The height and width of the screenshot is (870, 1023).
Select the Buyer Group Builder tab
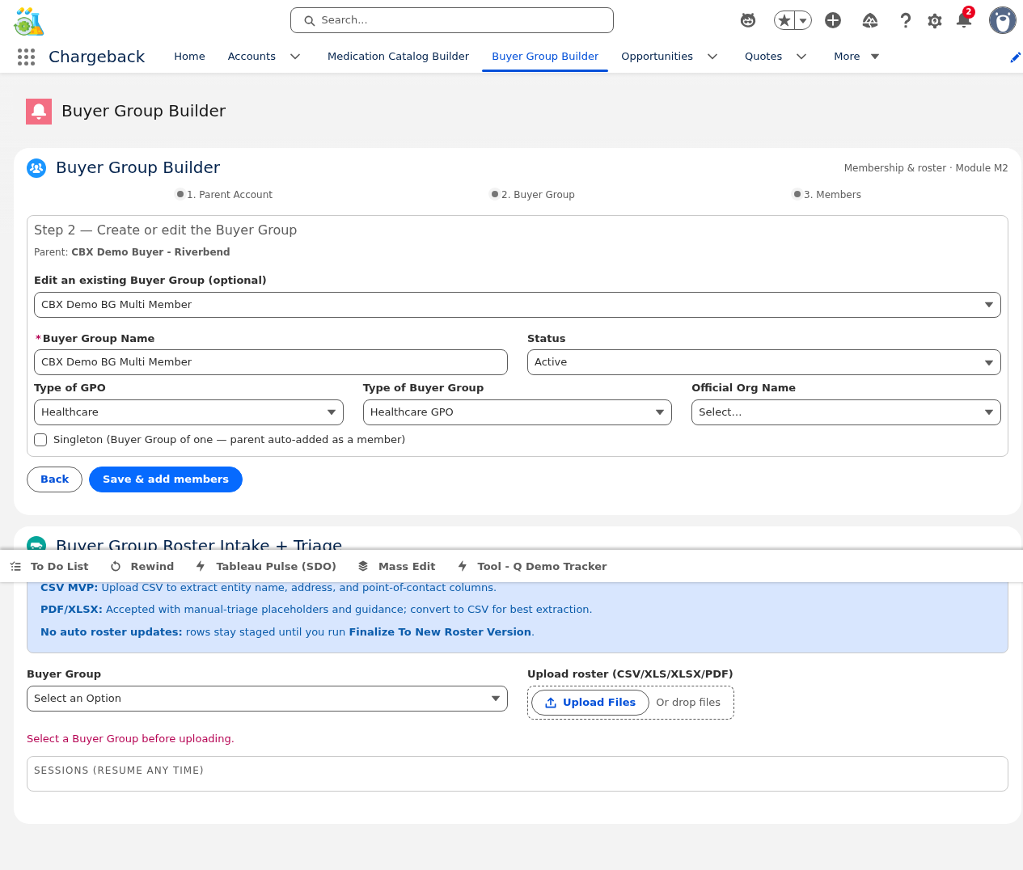pyautogui.click(x=545, y=57)
